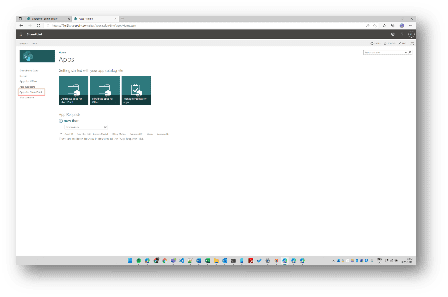
Task: Open SharePoint help question mark
Action: point(402,34)
